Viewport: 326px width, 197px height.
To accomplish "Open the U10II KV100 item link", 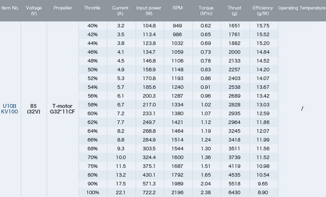I will pyautogui.click(x=10, y=109).
